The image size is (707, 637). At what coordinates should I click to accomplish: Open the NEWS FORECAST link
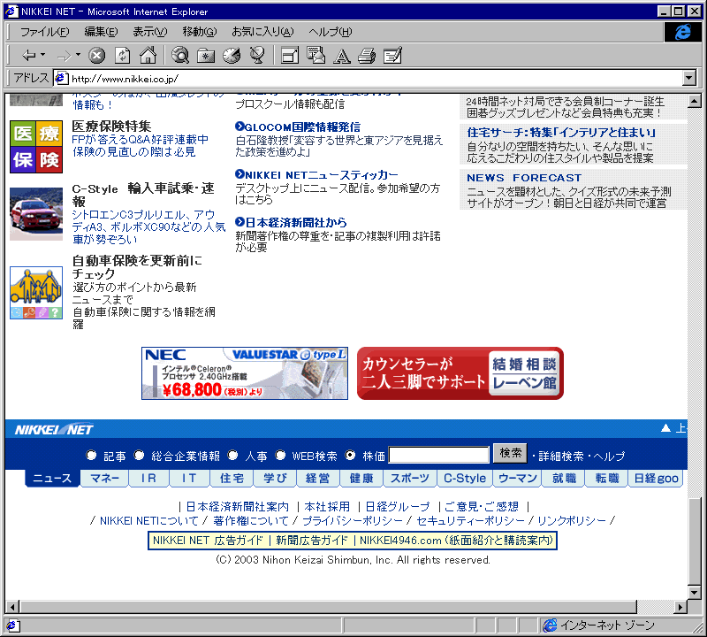coord(524,178)
